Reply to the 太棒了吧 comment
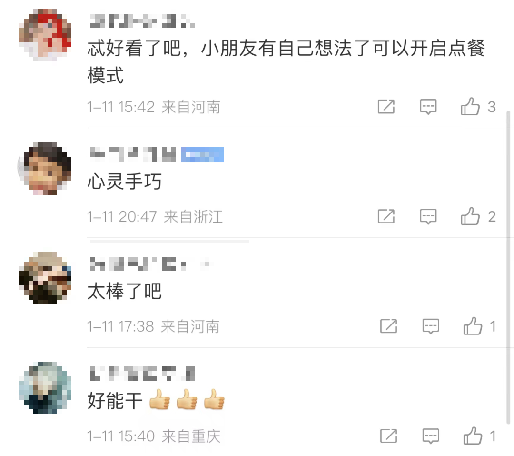 tap(430, 326)
